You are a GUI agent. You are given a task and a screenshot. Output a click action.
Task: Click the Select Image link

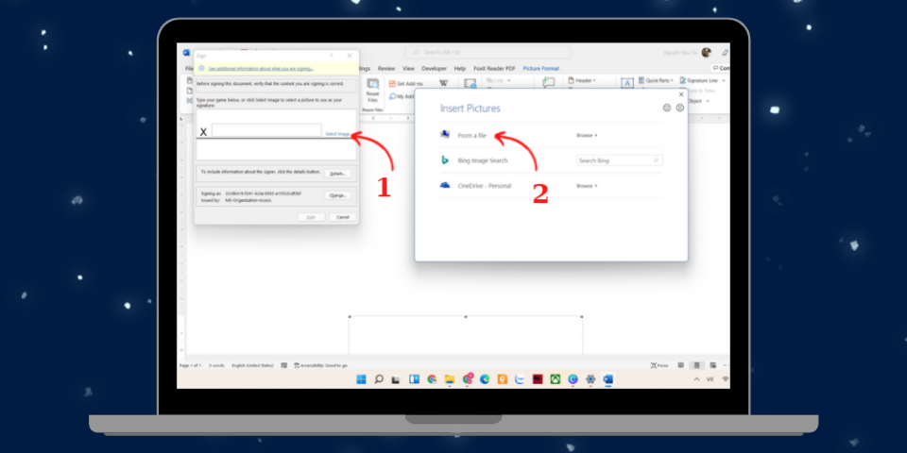337,134
